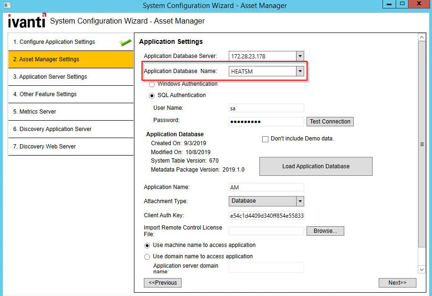Viewport: 432px width, 296px height.
Task: Click Load Application Database
Action: pos(315,166)
